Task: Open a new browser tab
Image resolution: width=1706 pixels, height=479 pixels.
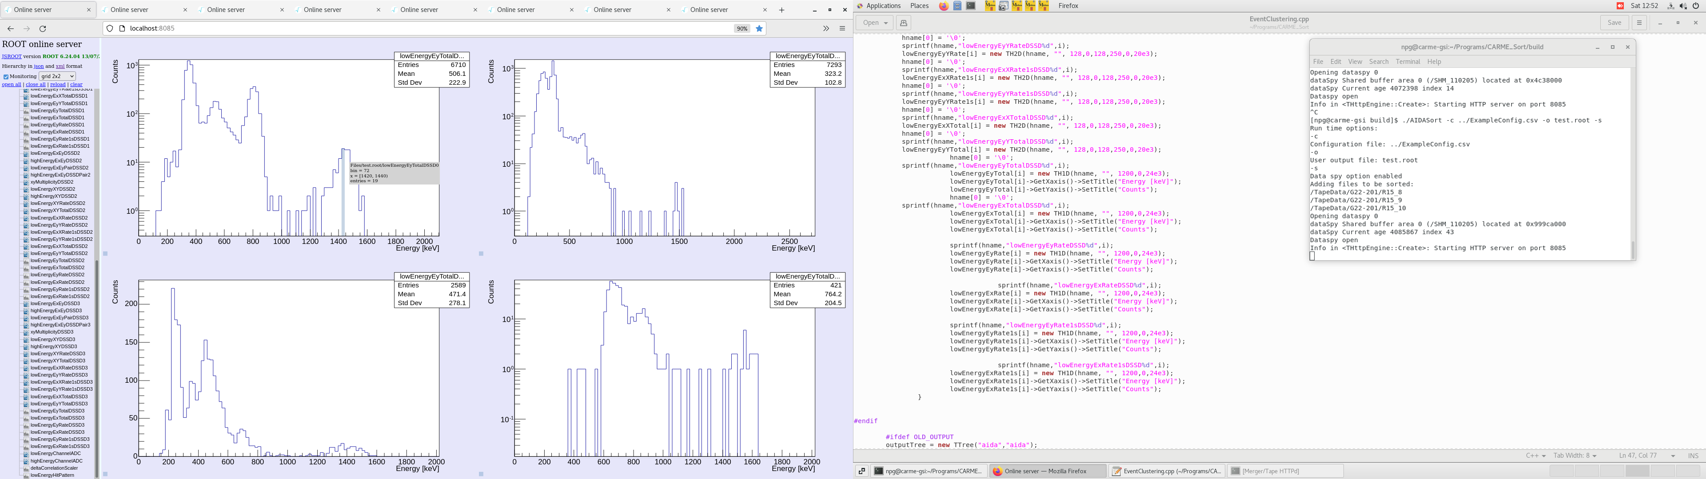Action: [781, 10]
